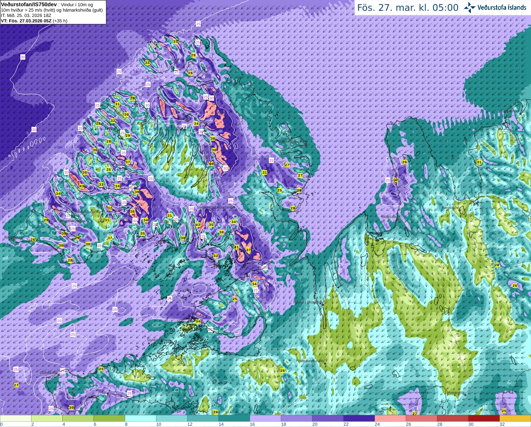This screenshot has width=531, height=427.
Task: Click the pale yellow 0-2 legend swatch
Action: [16, 418]
